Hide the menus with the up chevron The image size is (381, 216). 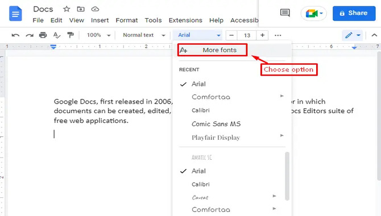(x=374, y=35)
